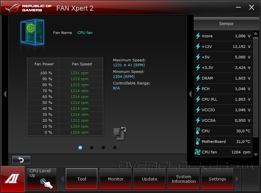Image resolution: width=261 pixels, height=193 pixels.
Task: Open CPU Level Up
Action: 42,179
